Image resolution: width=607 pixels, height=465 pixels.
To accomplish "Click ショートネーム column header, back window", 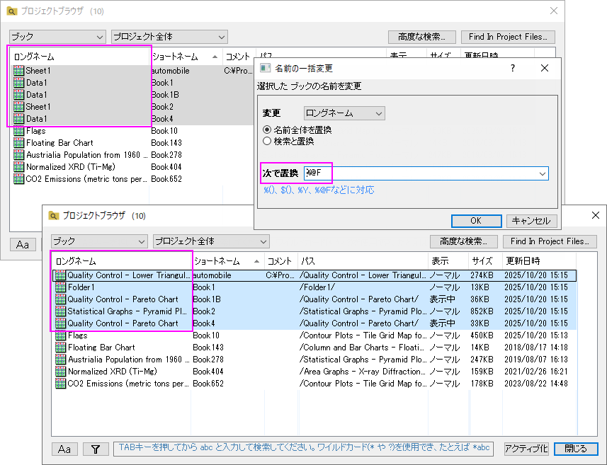I will pos(186,57).
